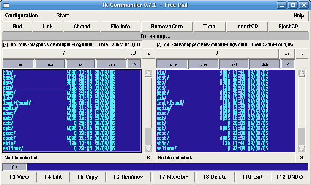311x185 pixels.
Task: Show File info
Action: pyautogui.click(x=120, y=27)
